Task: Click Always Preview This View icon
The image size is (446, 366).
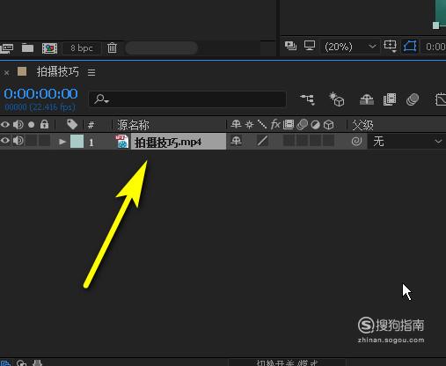Action: (x=290, y=46)
